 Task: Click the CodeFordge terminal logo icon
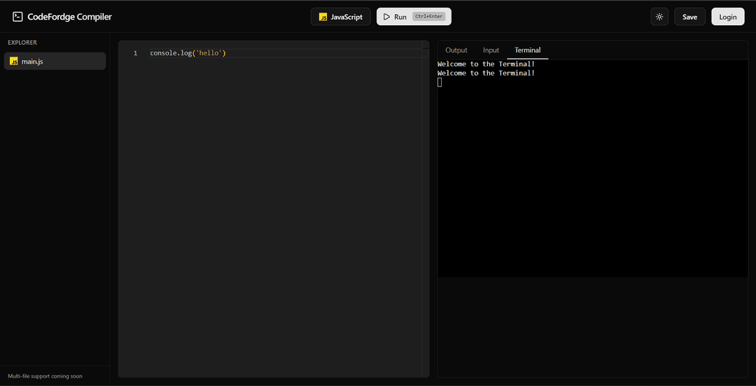[17, 17]
